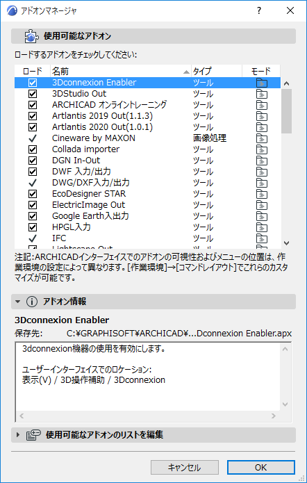The height and width of the screenshot is (483, 307).
Task: Click the checkmark for Cineware by MAXON
Action: tap(33, 138)
